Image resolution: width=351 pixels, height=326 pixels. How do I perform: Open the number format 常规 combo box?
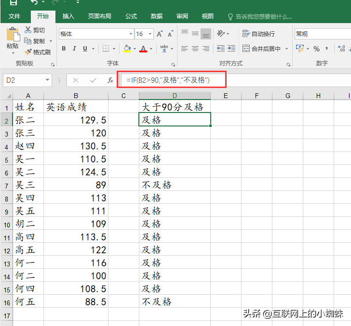[323, 34]
